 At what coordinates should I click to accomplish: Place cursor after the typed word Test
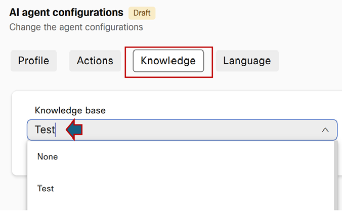click(x=56, y=130)
